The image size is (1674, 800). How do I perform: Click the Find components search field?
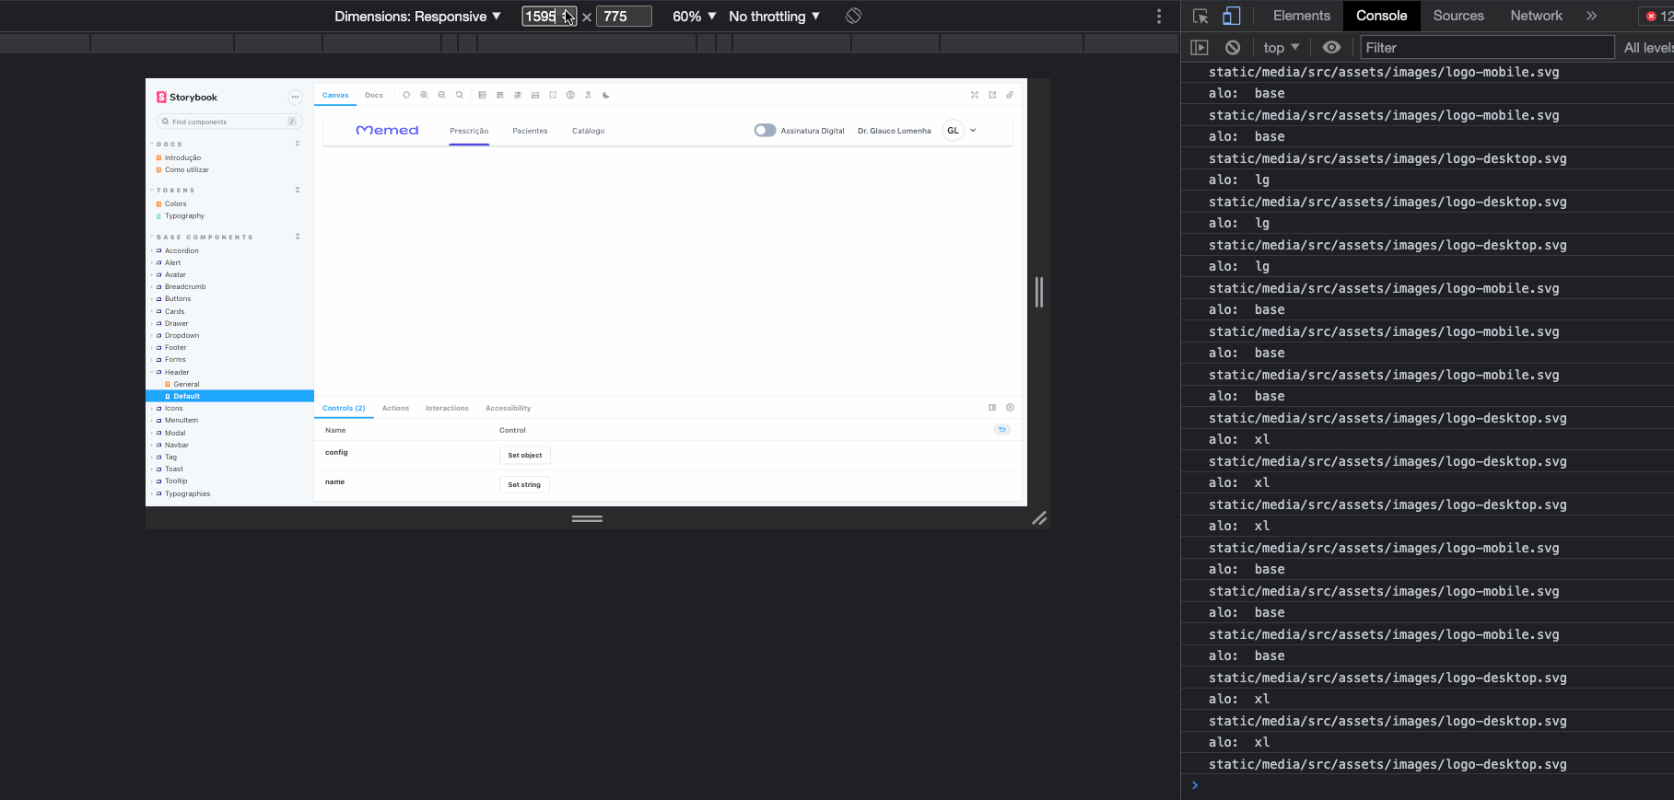click(229, 122)
